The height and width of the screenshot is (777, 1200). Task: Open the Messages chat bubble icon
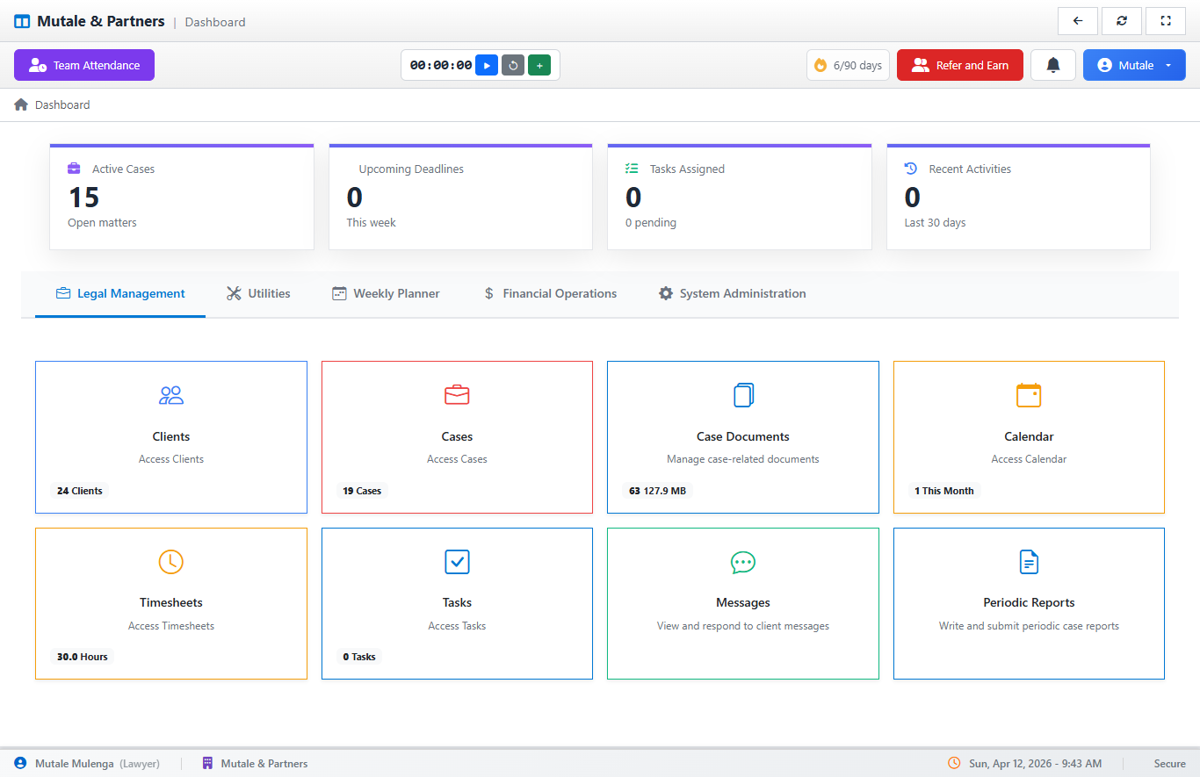pos(742,562)
